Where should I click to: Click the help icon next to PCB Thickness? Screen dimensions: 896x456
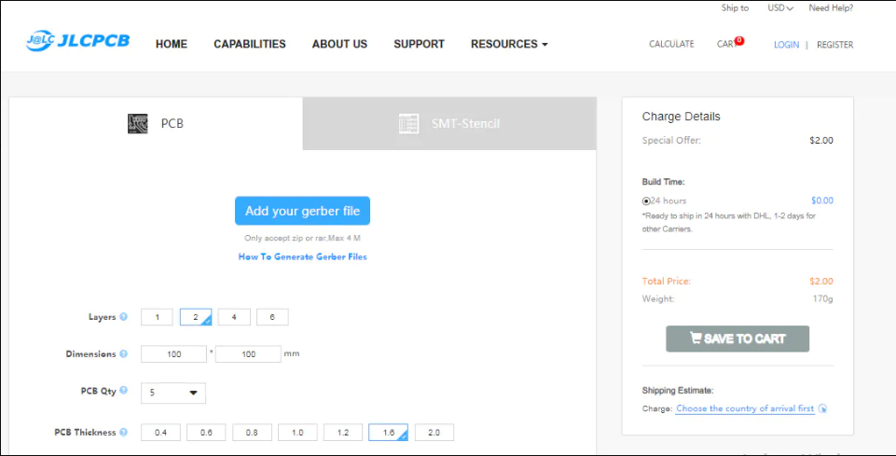(123, 432)
